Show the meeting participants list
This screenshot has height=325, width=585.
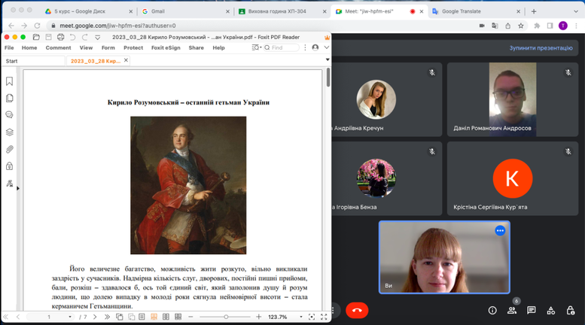coord(512,310)
